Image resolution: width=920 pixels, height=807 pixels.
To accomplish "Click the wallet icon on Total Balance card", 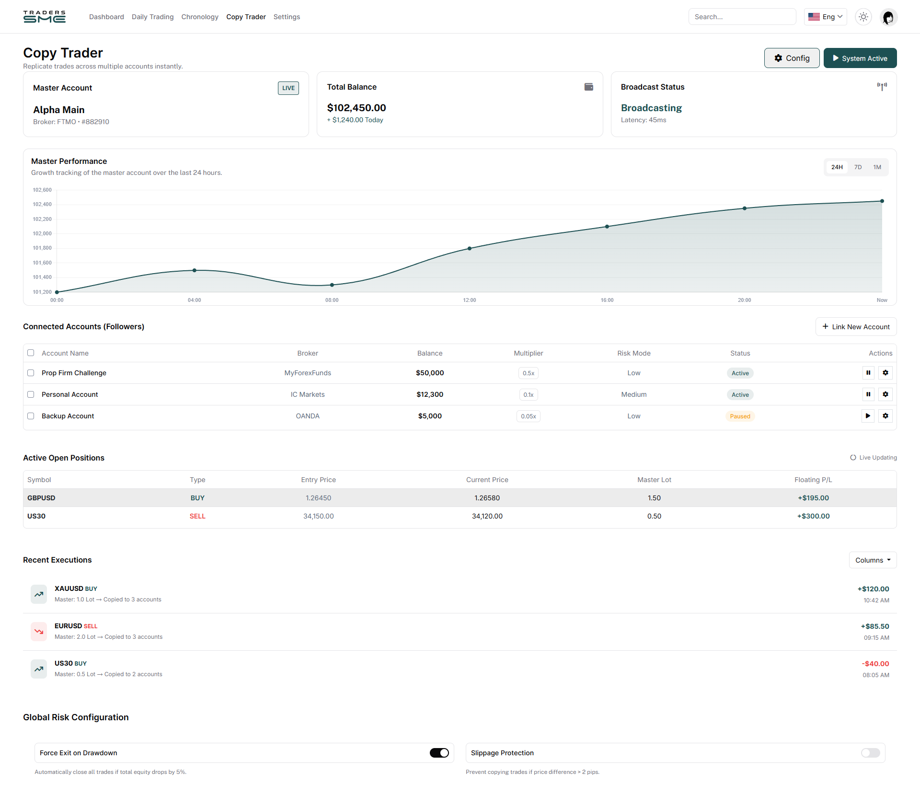I will click(x=589, y=87).
